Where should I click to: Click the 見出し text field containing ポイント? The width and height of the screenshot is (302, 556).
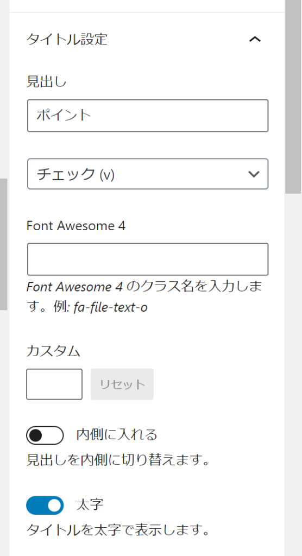point(148,116)
